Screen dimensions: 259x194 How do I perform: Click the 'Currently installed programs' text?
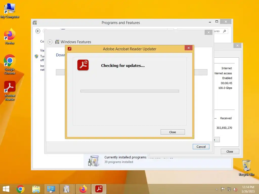[125, 157]
